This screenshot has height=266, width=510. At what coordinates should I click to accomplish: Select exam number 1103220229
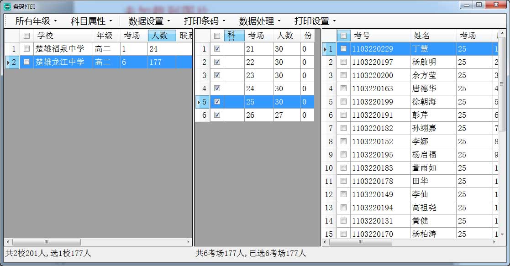(380, 49)
